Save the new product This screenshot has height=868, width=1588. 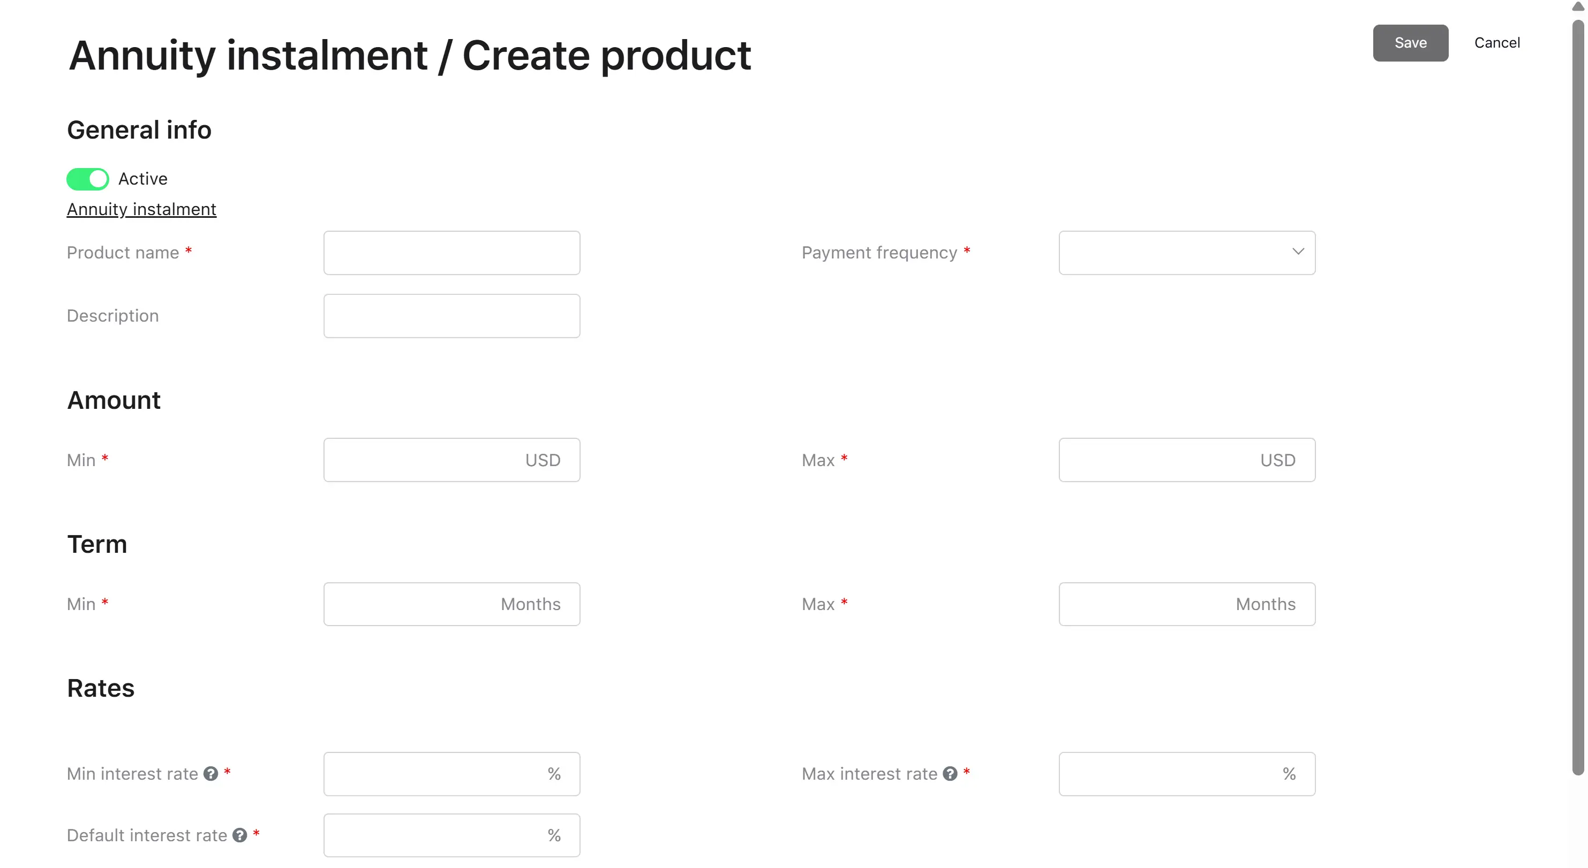click(x=1411, y=43)
